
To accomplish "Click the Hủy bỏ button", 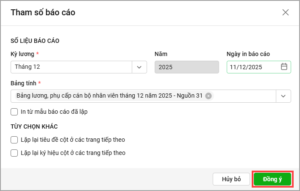I will (231, 179).
